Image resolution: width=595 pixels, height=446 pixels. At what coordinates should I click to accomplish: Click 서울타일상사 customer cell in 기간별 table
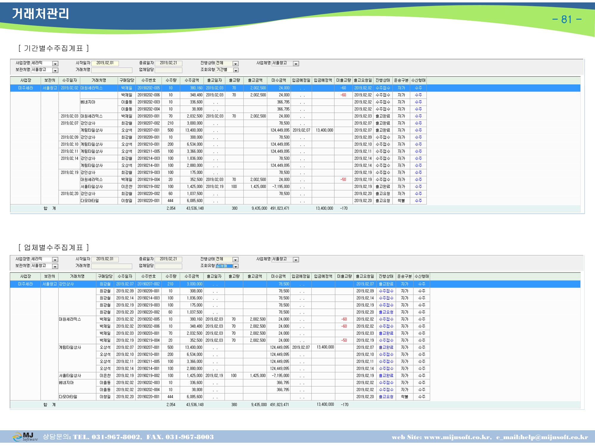(x=99, y=187)
